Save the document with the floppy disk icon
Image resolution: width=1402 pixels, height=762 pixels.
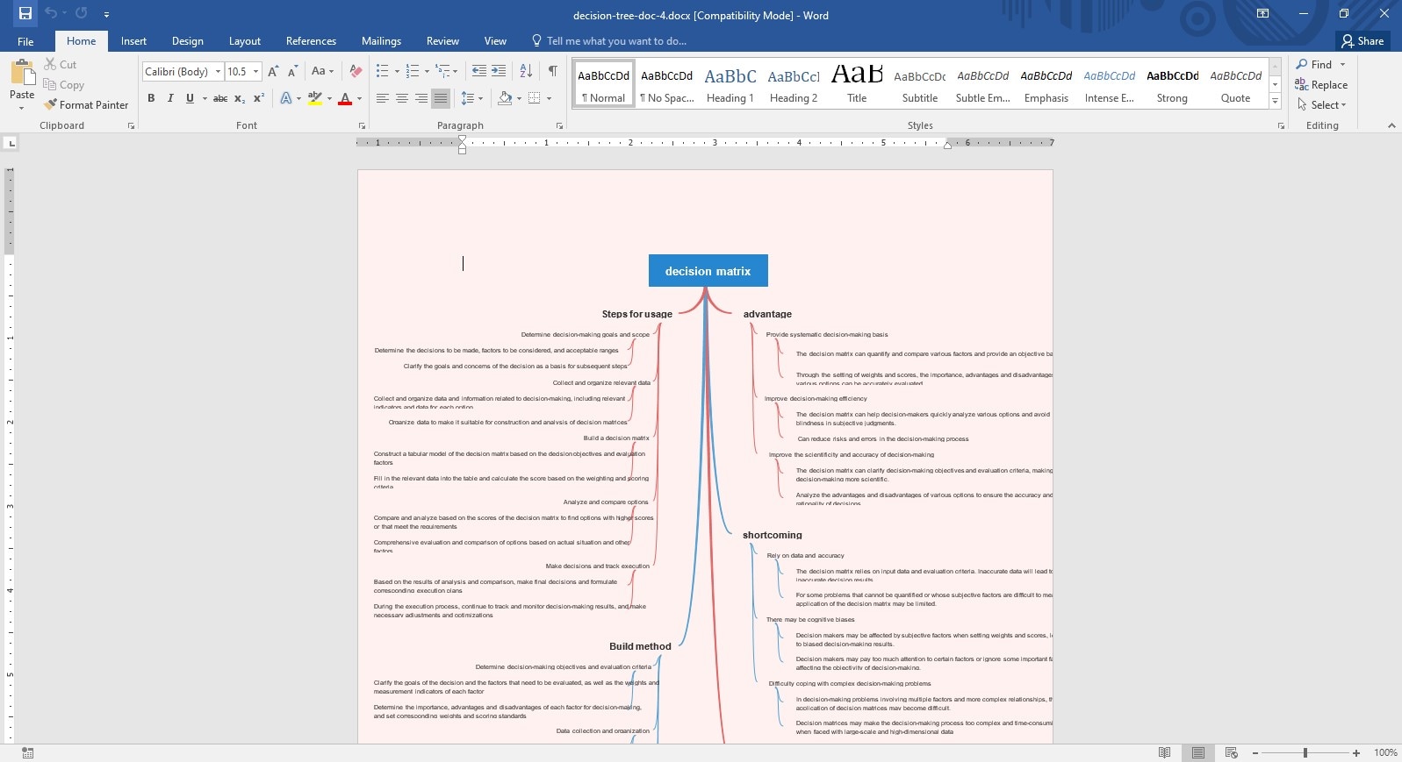25,13
